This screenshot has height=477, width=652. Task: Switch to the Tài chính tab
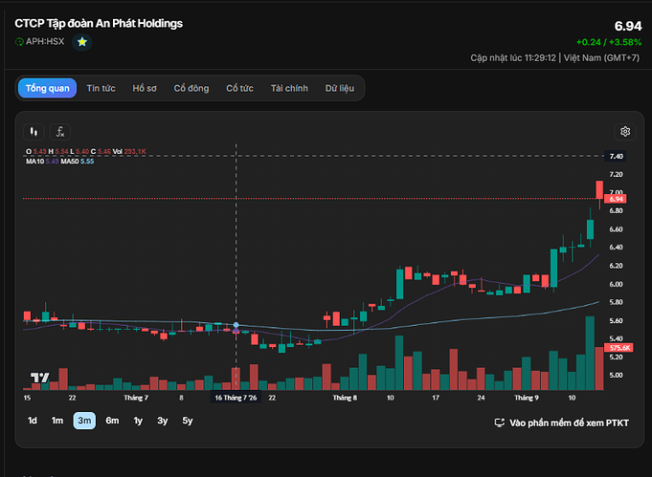[x=289, y=88]
